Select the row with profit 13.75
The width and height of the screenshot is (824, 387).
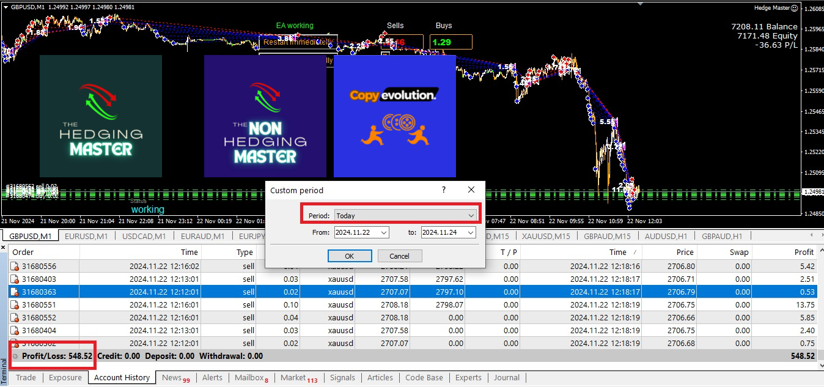click(413, 305)
